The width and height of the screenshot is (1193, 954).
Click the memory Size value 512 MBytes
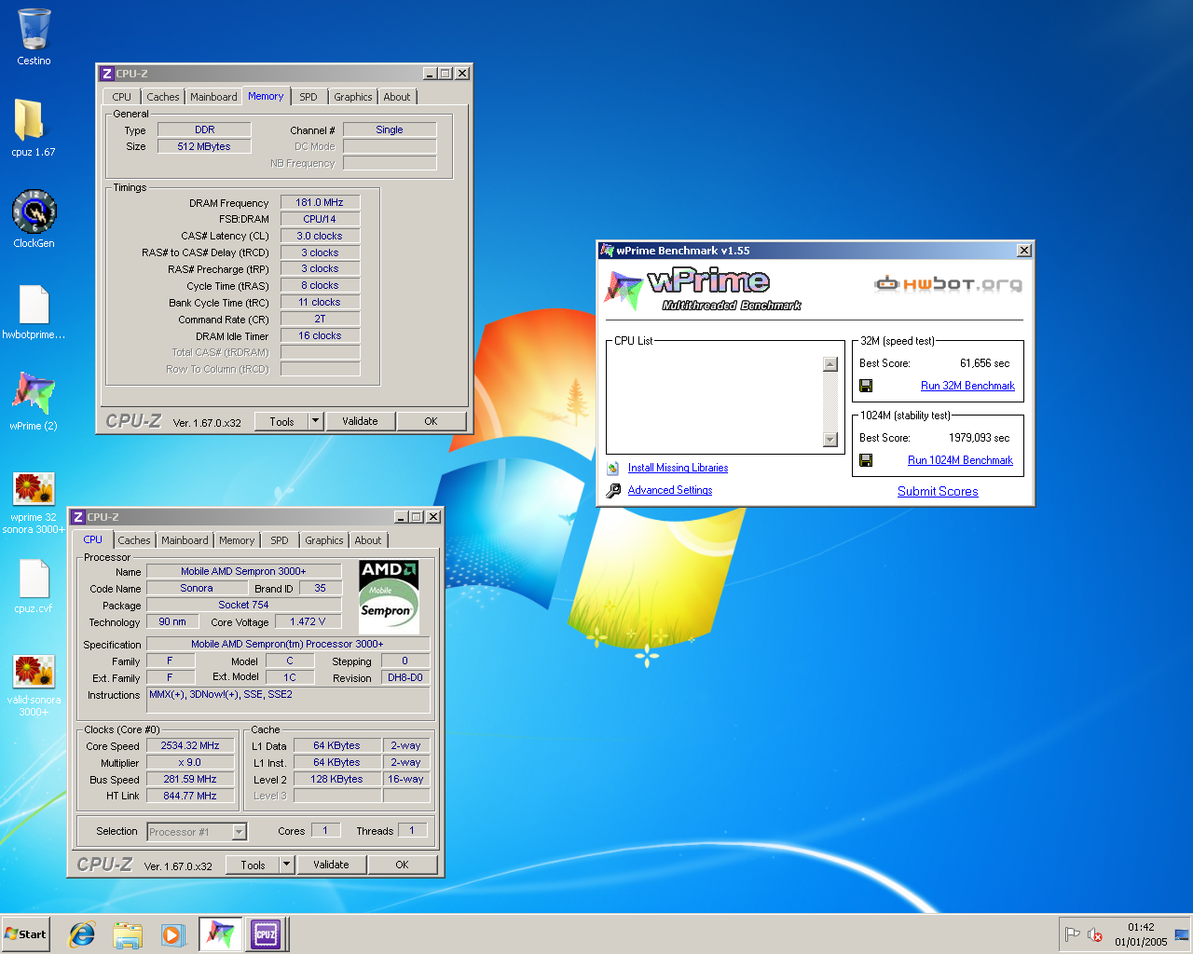tap(204, 146)
